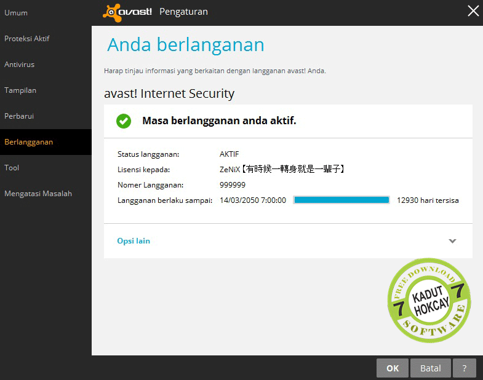Open help with the ? button
This screenshot has width=483, height=380.
464,368
